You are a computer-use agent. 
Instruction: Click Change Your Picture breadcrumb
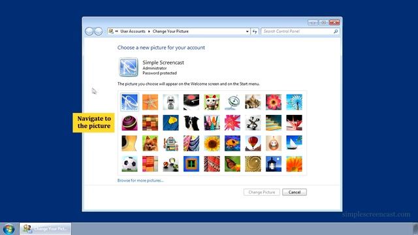tap(170, 31)
